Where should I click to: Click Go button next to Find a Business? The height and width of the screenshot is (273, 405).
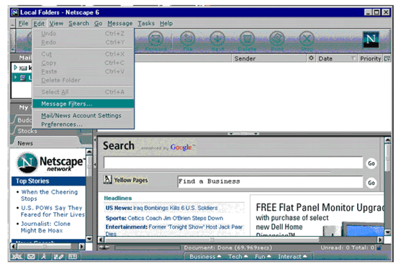(371, 183)
